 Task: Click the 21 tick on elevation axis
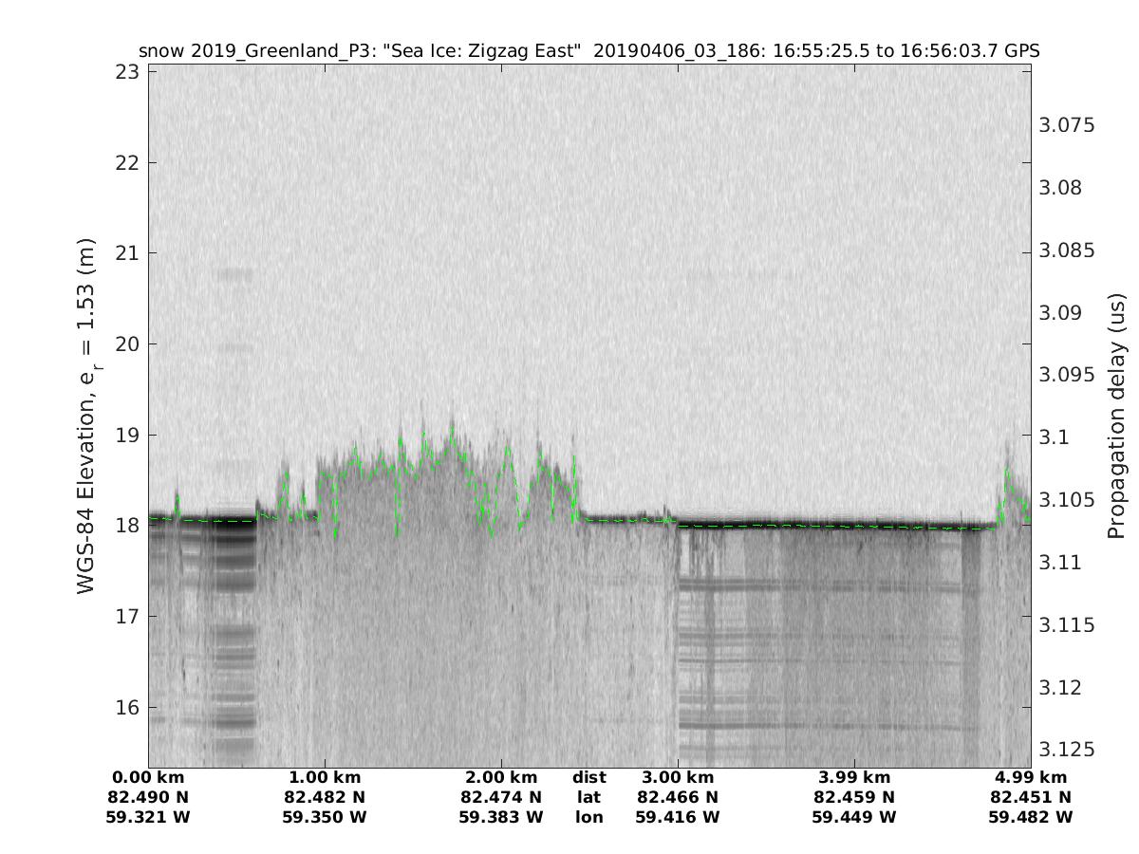(x=128, y=253)
